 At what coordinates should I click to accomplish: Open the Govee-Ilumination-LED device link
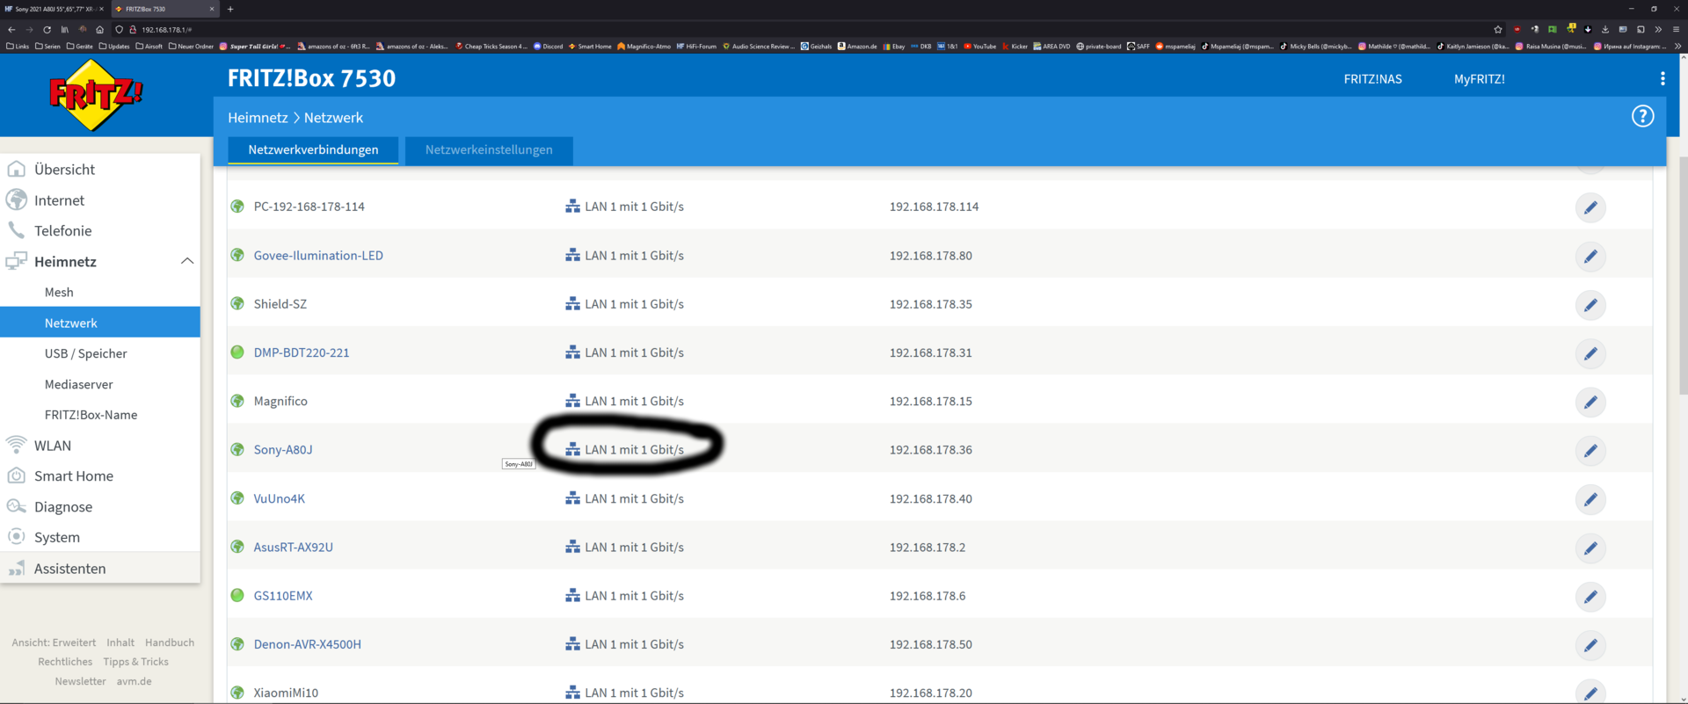(318, 256)
